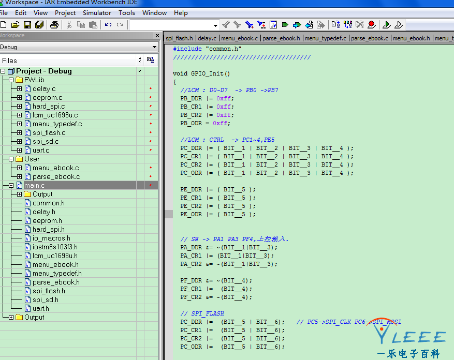454x360 pixels.
Task: Click the Make build icon
Action: pos(347,25)
